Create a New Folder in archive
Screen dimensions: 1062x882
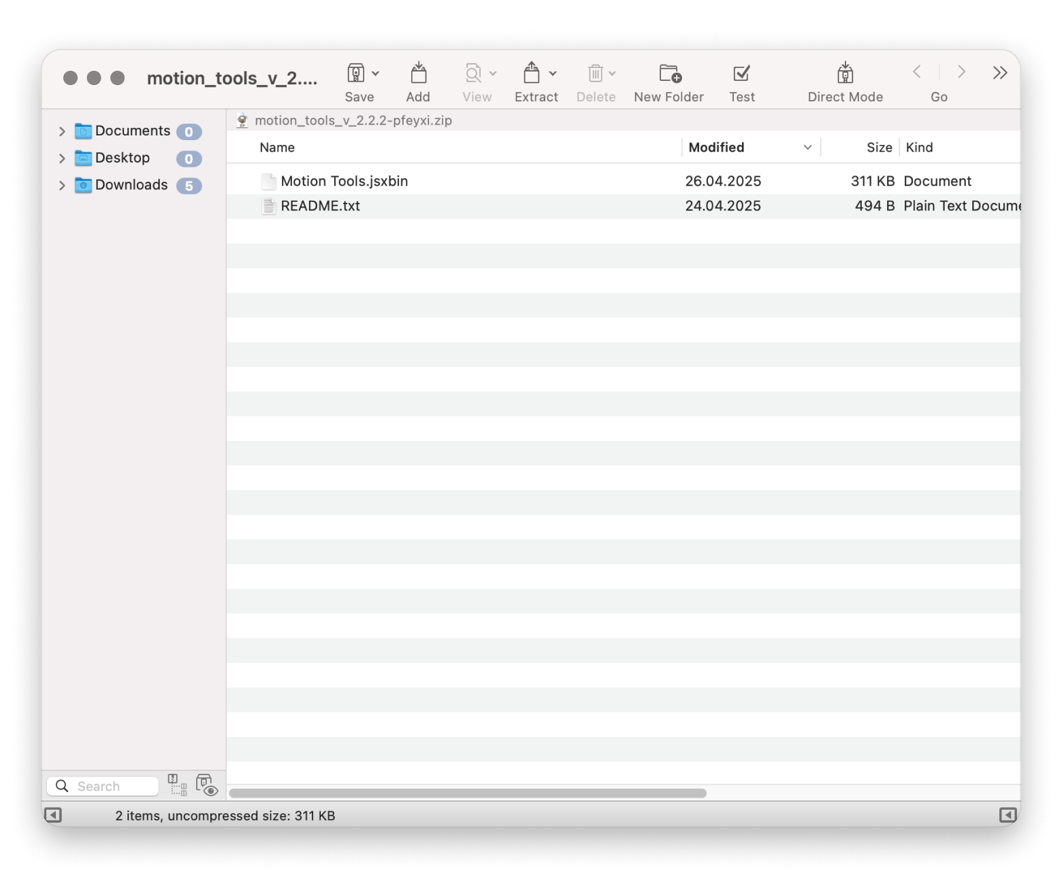(x=669, y=73)
